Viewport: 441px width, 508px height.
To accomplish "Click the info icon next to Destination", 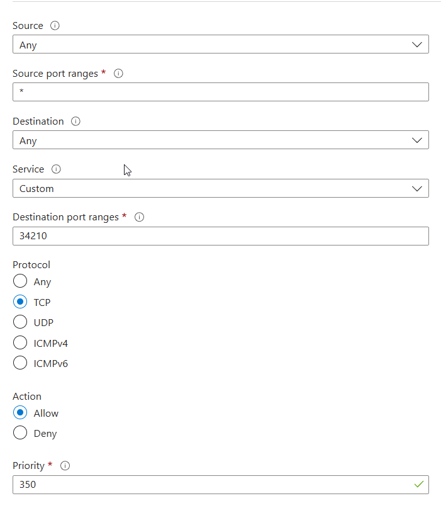I will click(x=75, y=121).
